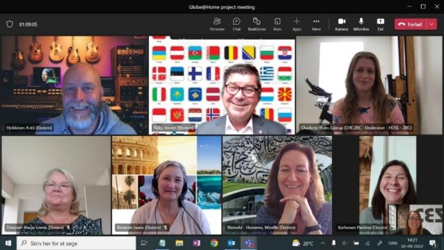Open the Rum breakout rooms option
This screenshot has height=250, width=444.
pyautogui.click(x=277, y=24)
